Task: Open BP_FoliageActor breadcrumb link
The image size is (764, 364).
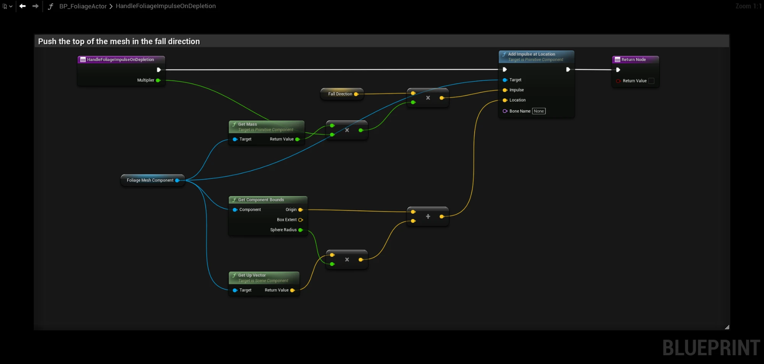Action: 83,6
